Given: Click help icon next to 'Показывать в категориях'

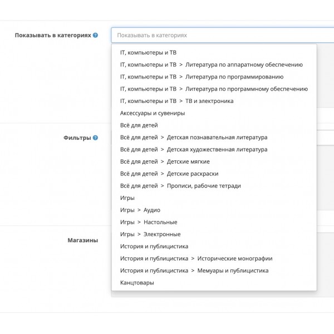Looking at the screenshot, I should [95, 35].
